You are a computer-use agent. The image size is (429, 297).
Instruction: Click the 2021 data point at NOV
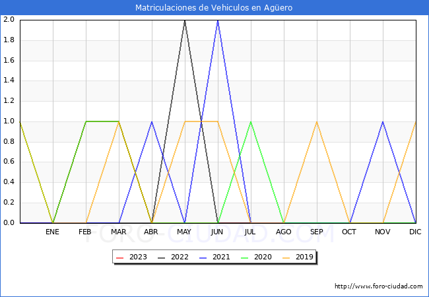pos(383,121)
